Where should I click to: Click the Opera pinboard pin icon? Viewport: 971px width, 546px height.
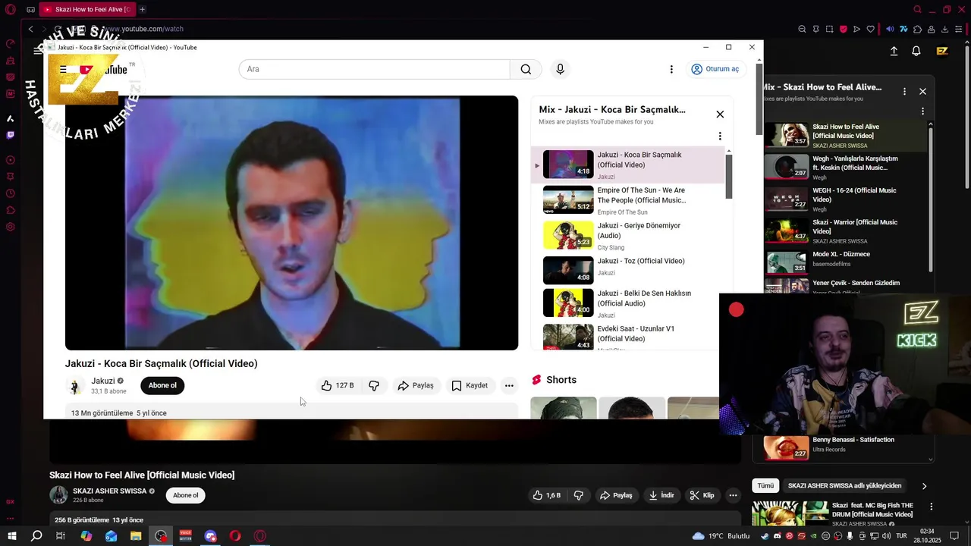pos(815,29)
